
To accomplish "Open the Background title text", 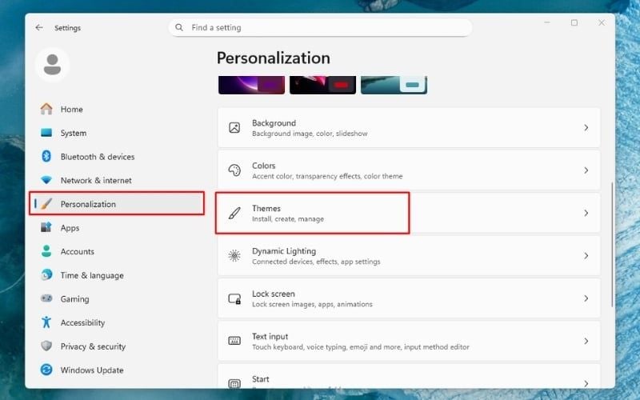I will (274, 123).
